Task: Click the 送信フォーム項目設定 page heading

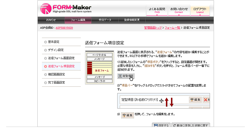Action: (x=104, y=43)
